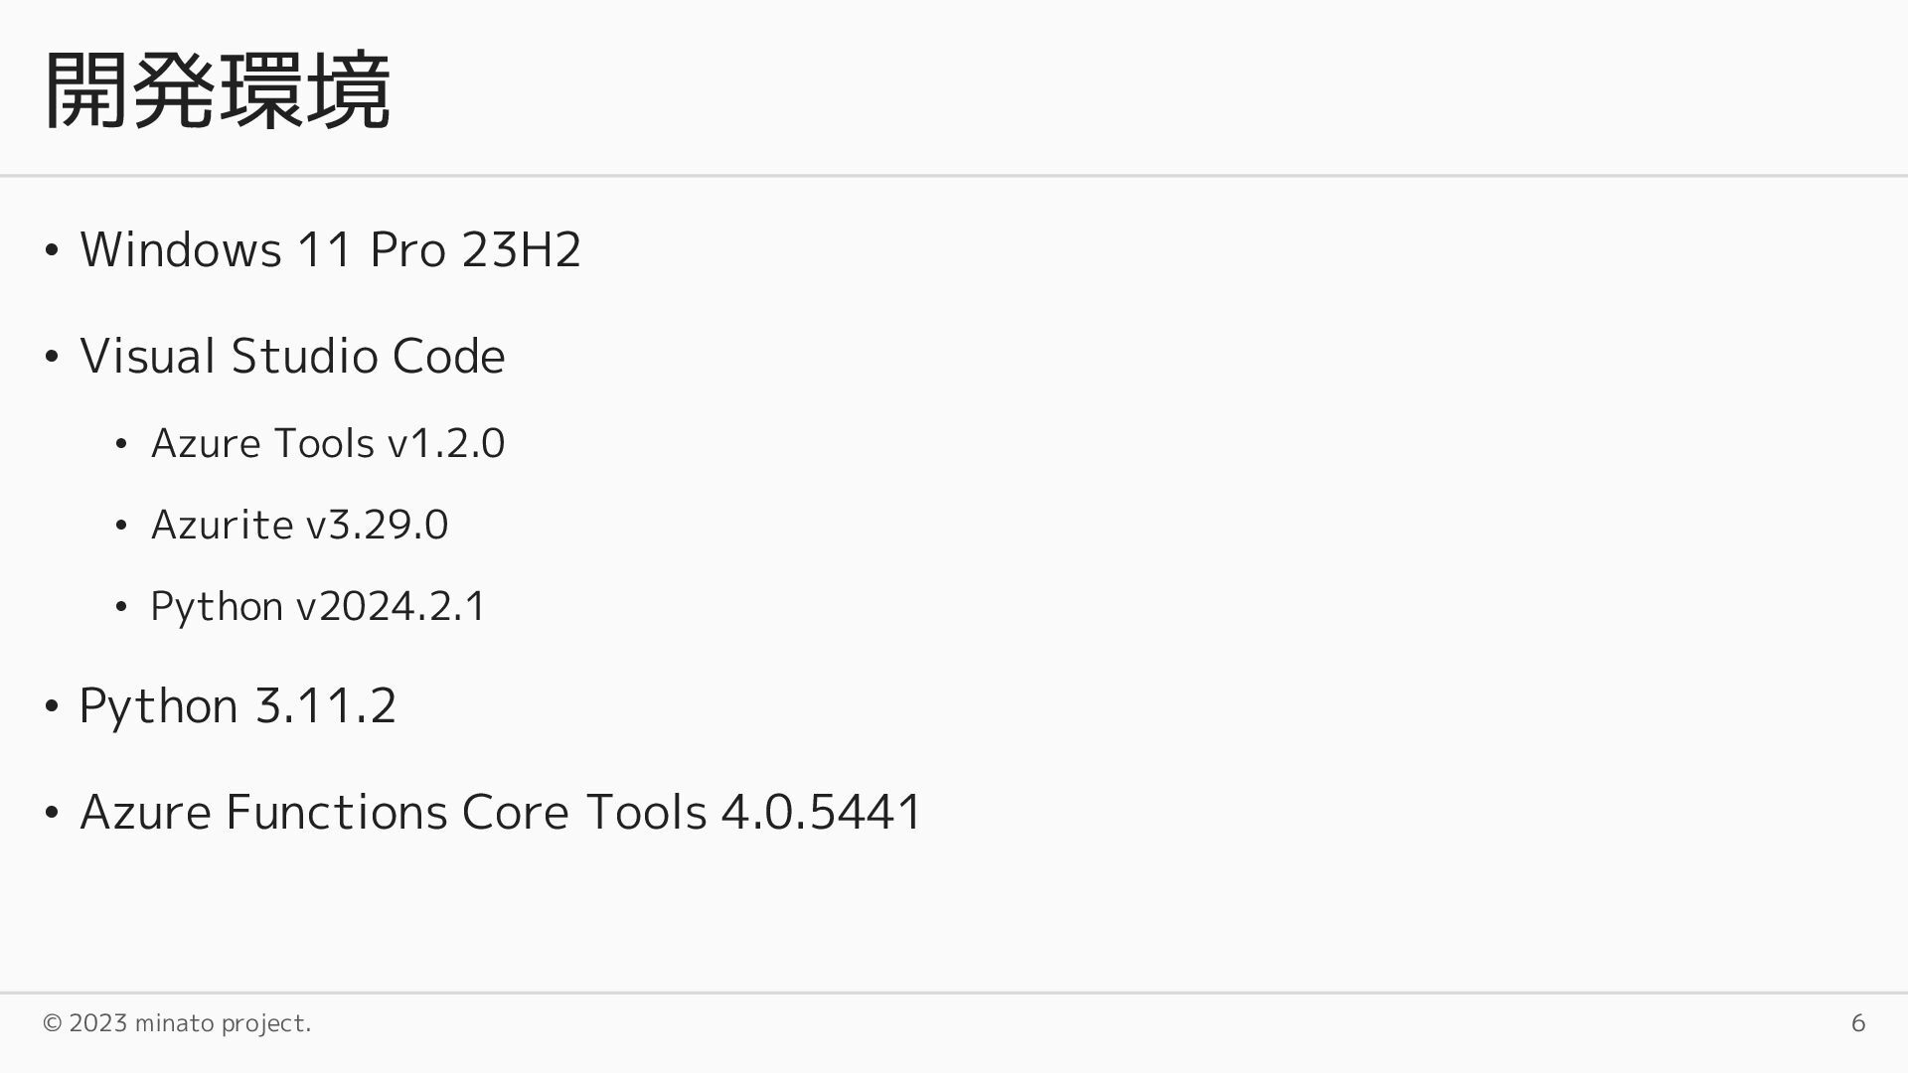Viewport: 1908px width, 1073px height.
Task: Click the bullet dot before Python v2024.2.1
Action: (121, 607)
